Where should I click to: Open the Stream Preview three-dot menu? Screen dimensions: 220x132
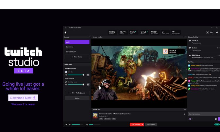click(x=185, y=37)
